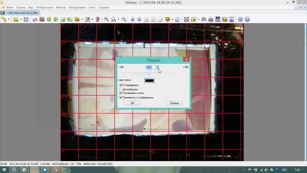Confirm rotation with the OK button

point(132,103)
